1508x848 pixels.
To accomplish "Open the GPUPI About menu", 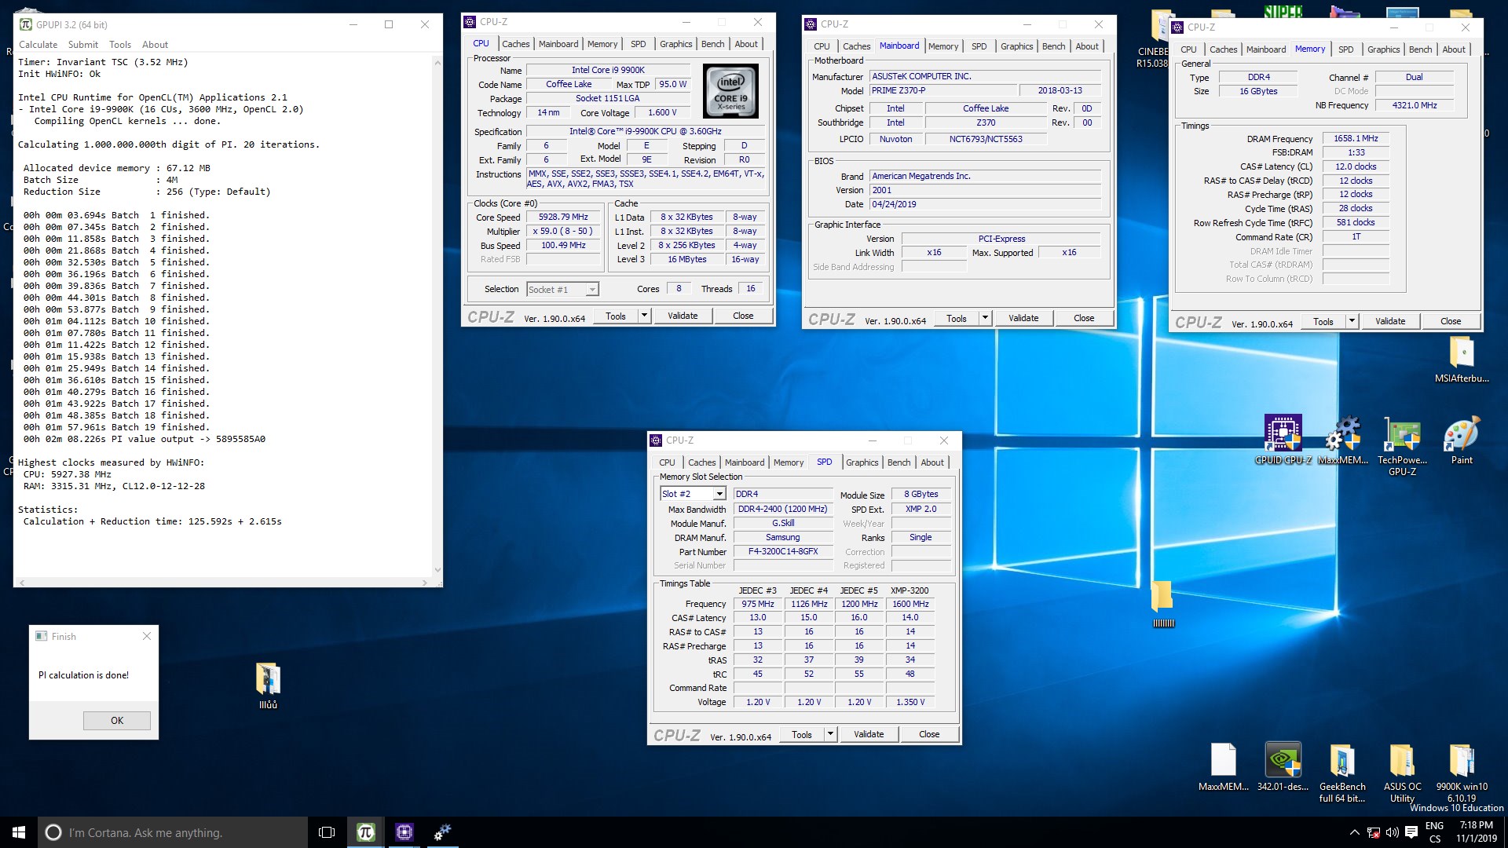I will [155, 45].
